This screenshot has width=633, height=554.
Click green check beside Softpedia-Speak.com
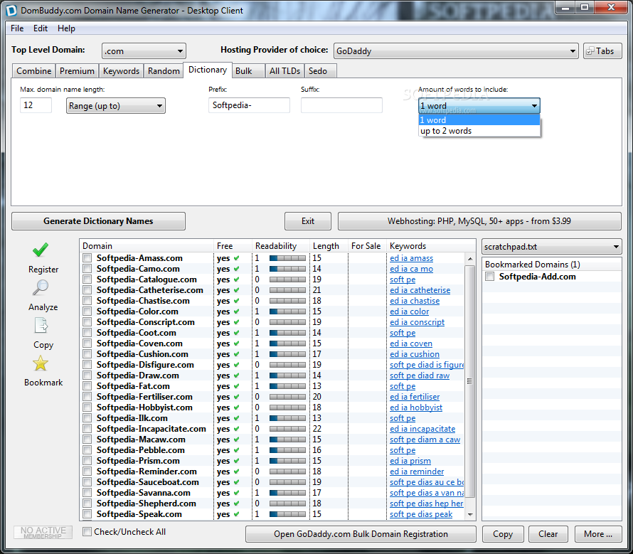[x=237, y=514]
